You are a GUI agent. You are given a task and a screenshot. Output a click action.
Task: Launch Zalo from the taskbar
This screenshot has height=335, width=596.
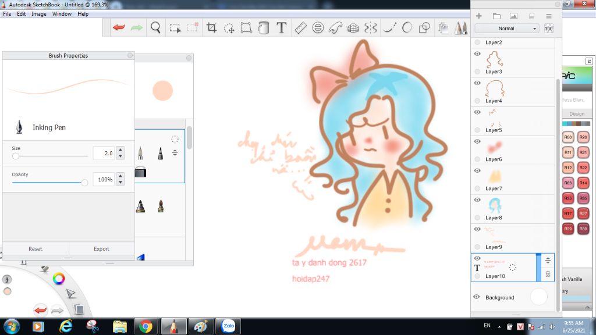point(228,326)
